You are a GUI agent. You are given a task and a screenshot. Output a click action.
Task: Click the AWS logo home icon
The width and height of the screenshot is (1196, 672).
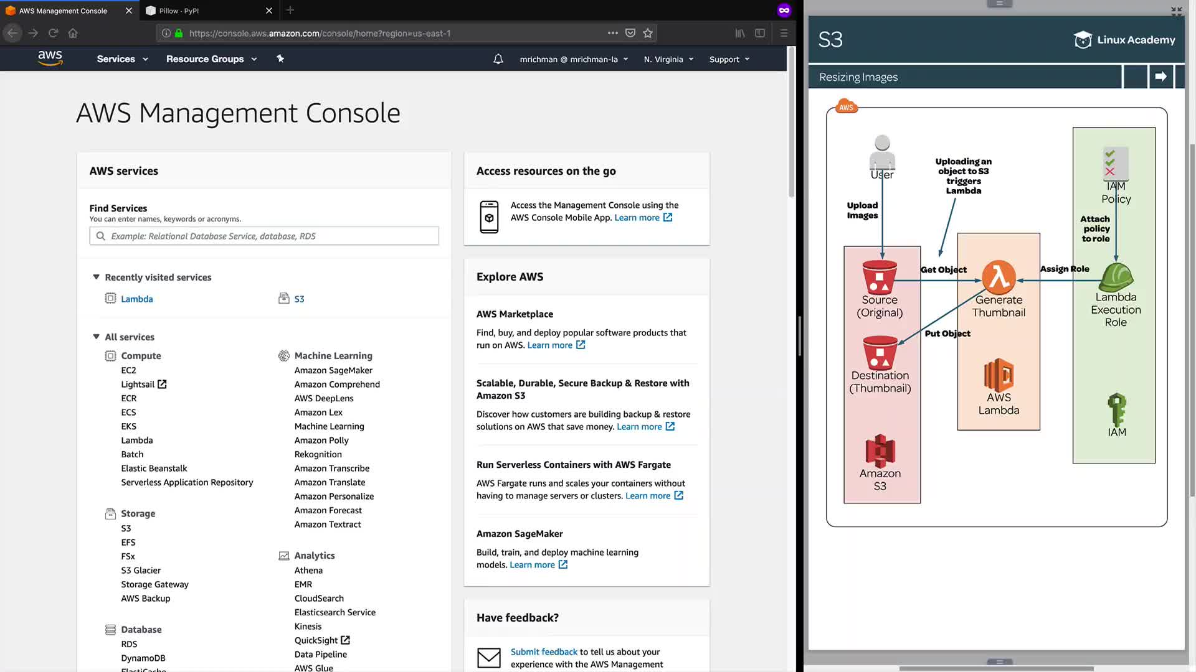click(50, 58)
